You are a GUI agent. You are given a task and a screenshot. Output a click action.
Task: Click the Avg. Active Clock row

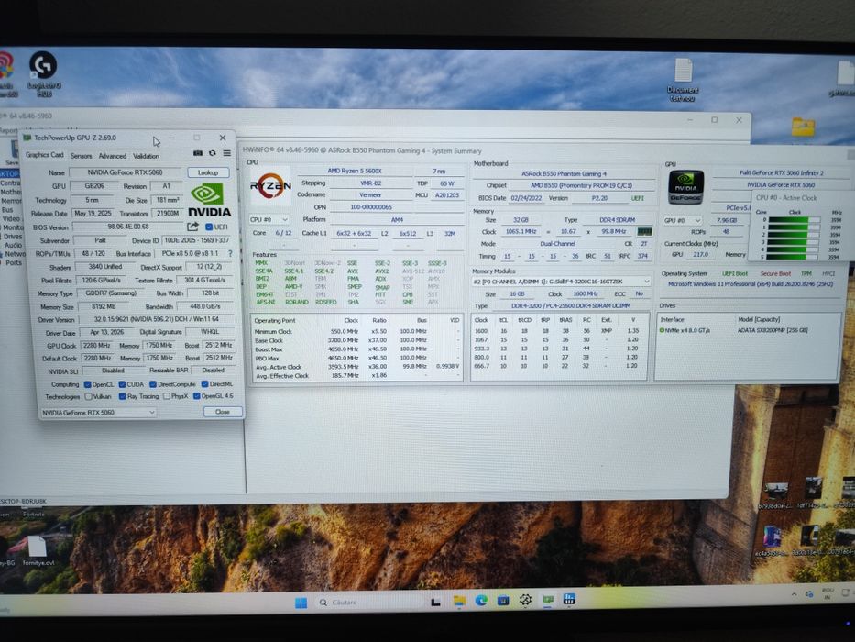click(x=356, y=367)
